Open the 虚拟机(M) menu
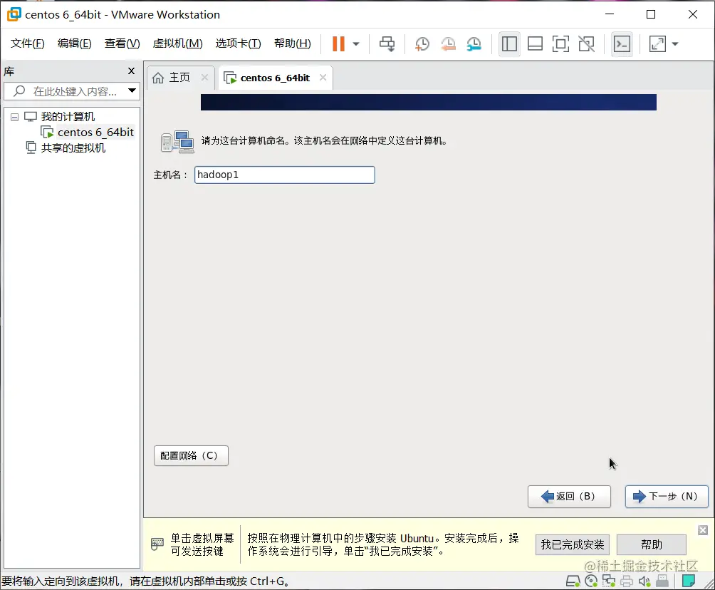The image size is (715, 590). (177, 43)
